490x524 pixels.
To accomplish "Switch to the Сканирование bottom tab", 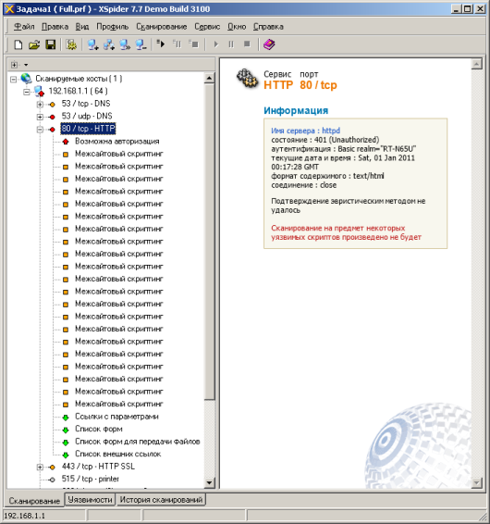I will tap(34, 501).
